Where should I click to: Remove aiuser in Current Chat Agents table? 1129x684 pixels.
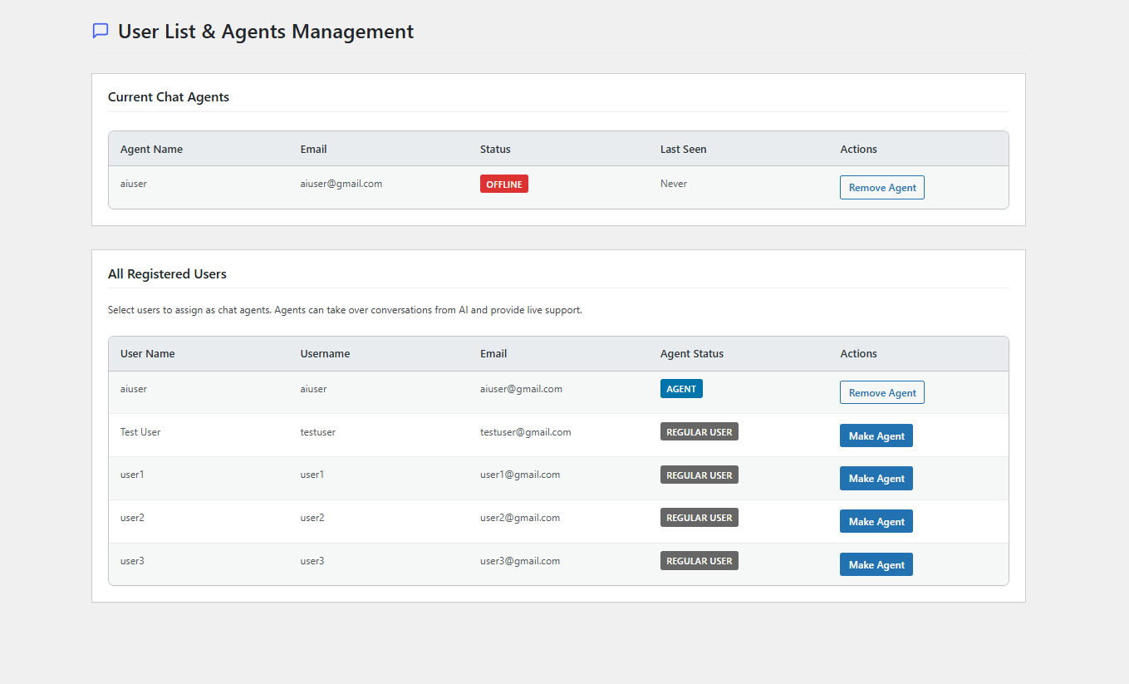coord(881,187)
